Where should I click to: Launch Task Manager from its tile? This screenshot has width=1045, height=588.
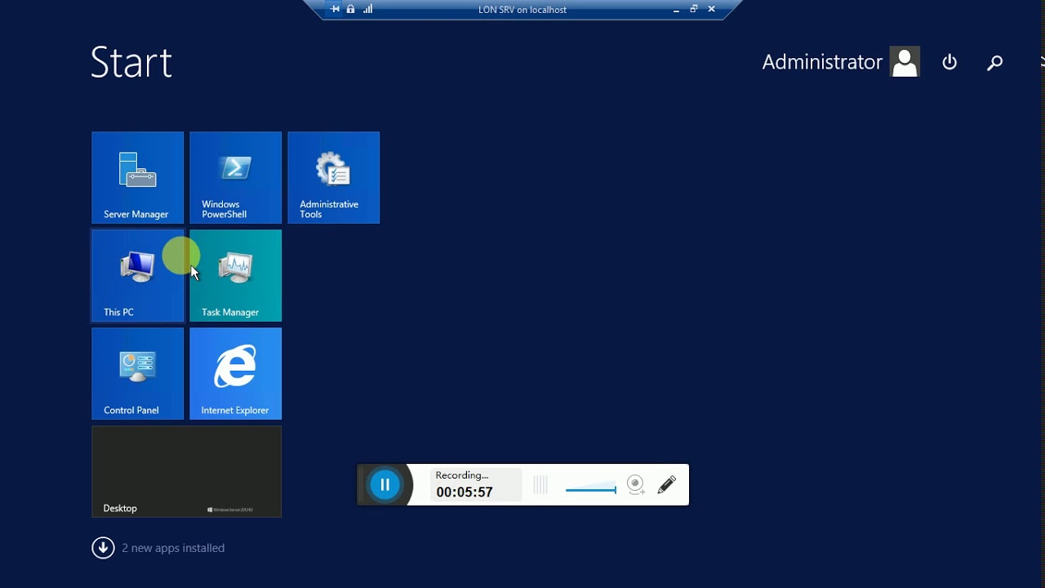click(x=235, y=275)
